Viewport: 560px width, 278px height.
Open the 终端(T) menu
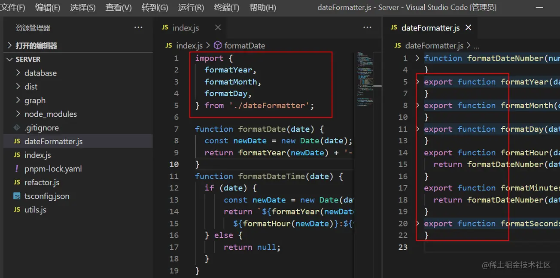(x=226, y=8)
